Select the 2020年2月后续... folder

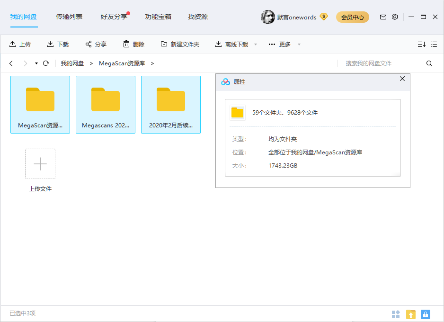click(x=171, y=105)
